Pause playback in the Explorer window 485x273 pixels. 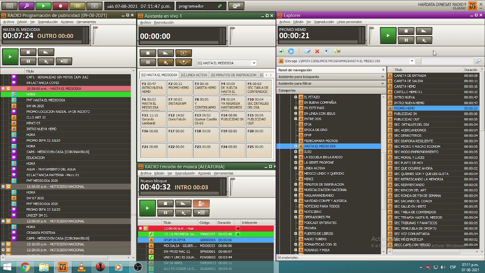click(x=406, y=40)
